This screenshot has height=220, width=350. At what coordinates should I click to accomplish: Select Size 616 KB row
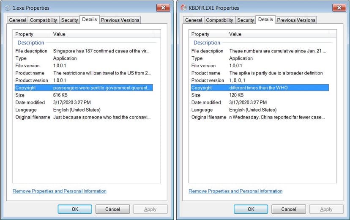click(84, 95)
